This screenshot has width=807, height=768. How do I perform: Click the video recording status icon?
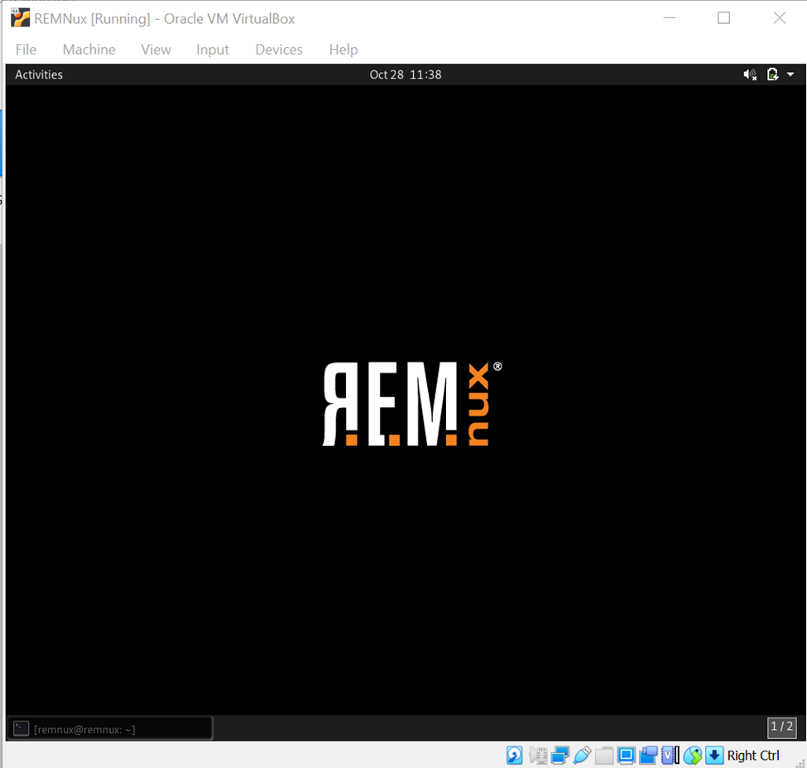[x=647, y=755]
